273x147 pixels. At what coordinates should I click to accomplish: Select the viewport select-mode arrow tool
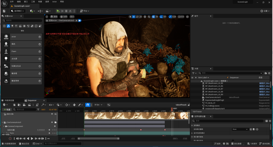coord(130,17)
